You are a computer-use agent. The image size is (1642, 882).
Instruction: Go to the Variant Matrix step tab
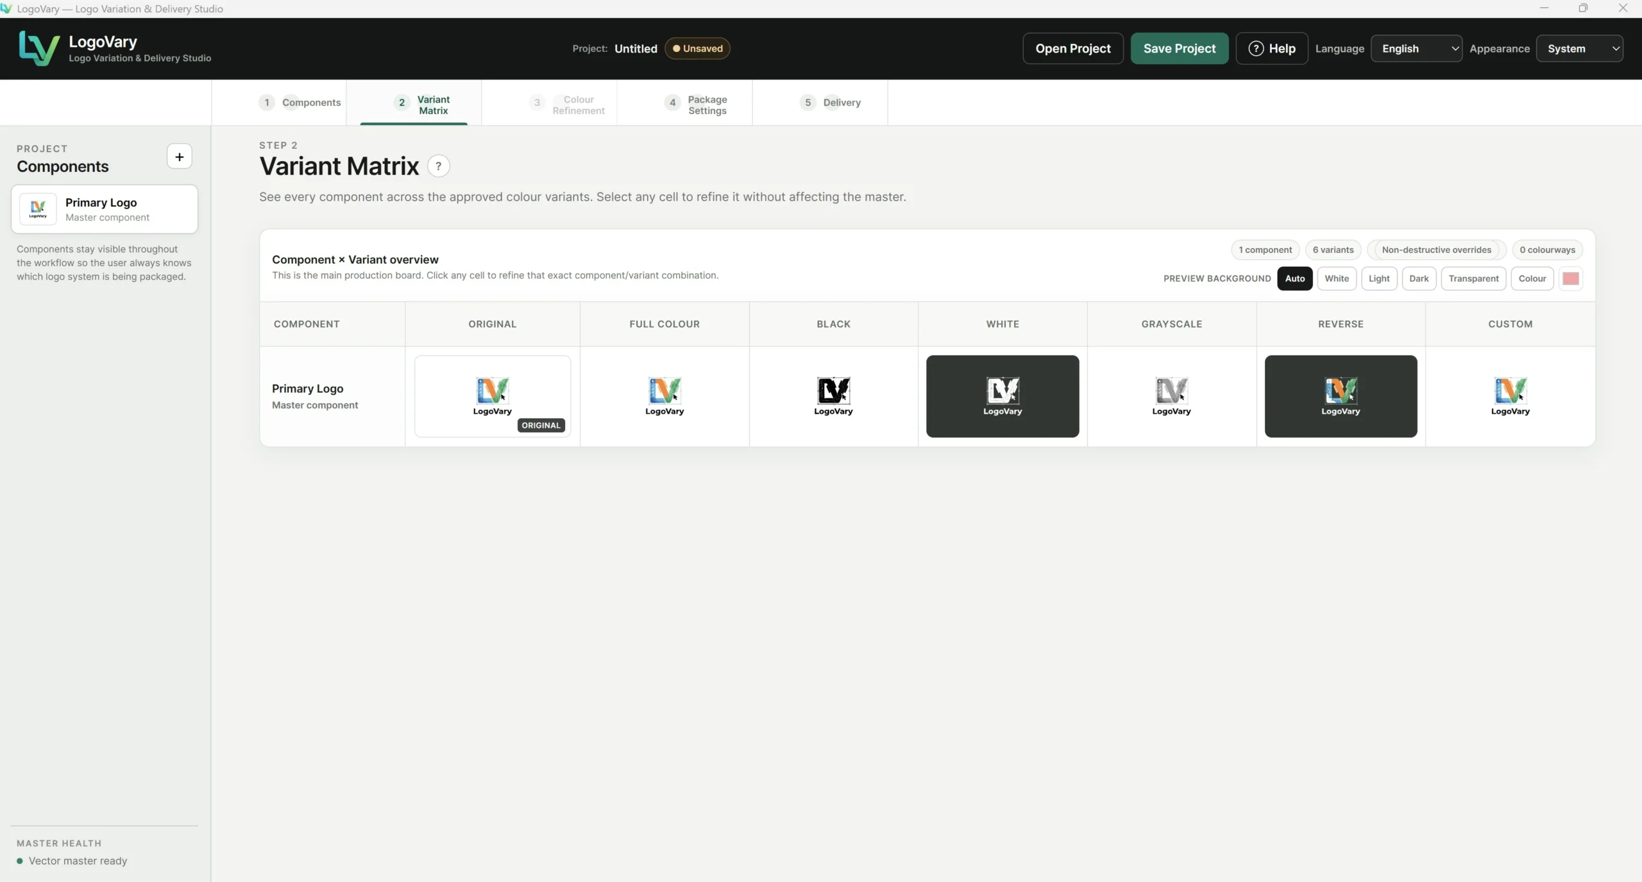pos(414,103)
